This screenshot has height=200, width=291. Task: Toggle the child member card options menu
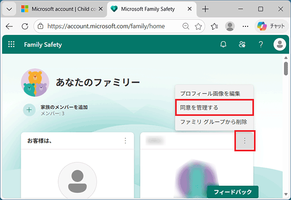[245, 141]
